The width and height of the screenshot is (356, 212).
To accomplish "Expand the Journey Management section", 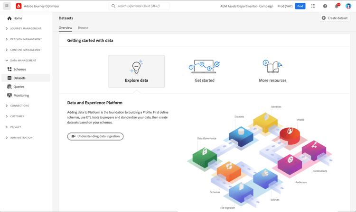I will click(24, 28).
